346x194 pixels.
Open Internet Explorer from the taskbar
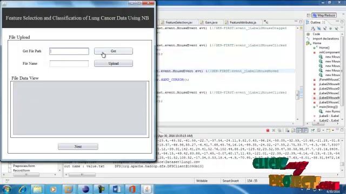click(x=22, y=189)
